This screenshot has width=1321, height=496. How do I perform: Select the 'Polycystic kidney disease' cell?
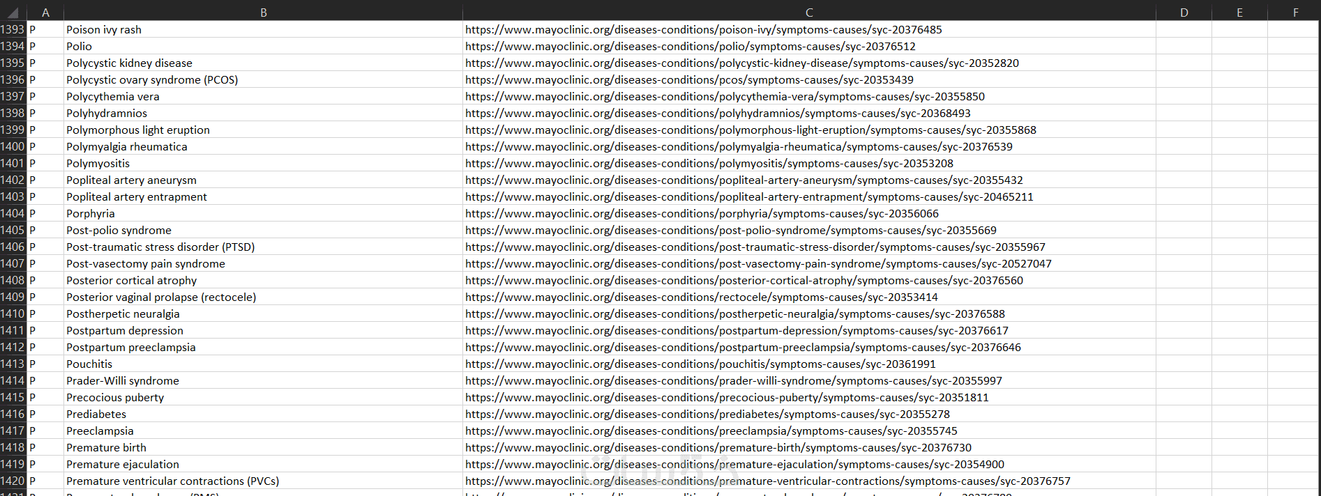(x=263, y=63)
